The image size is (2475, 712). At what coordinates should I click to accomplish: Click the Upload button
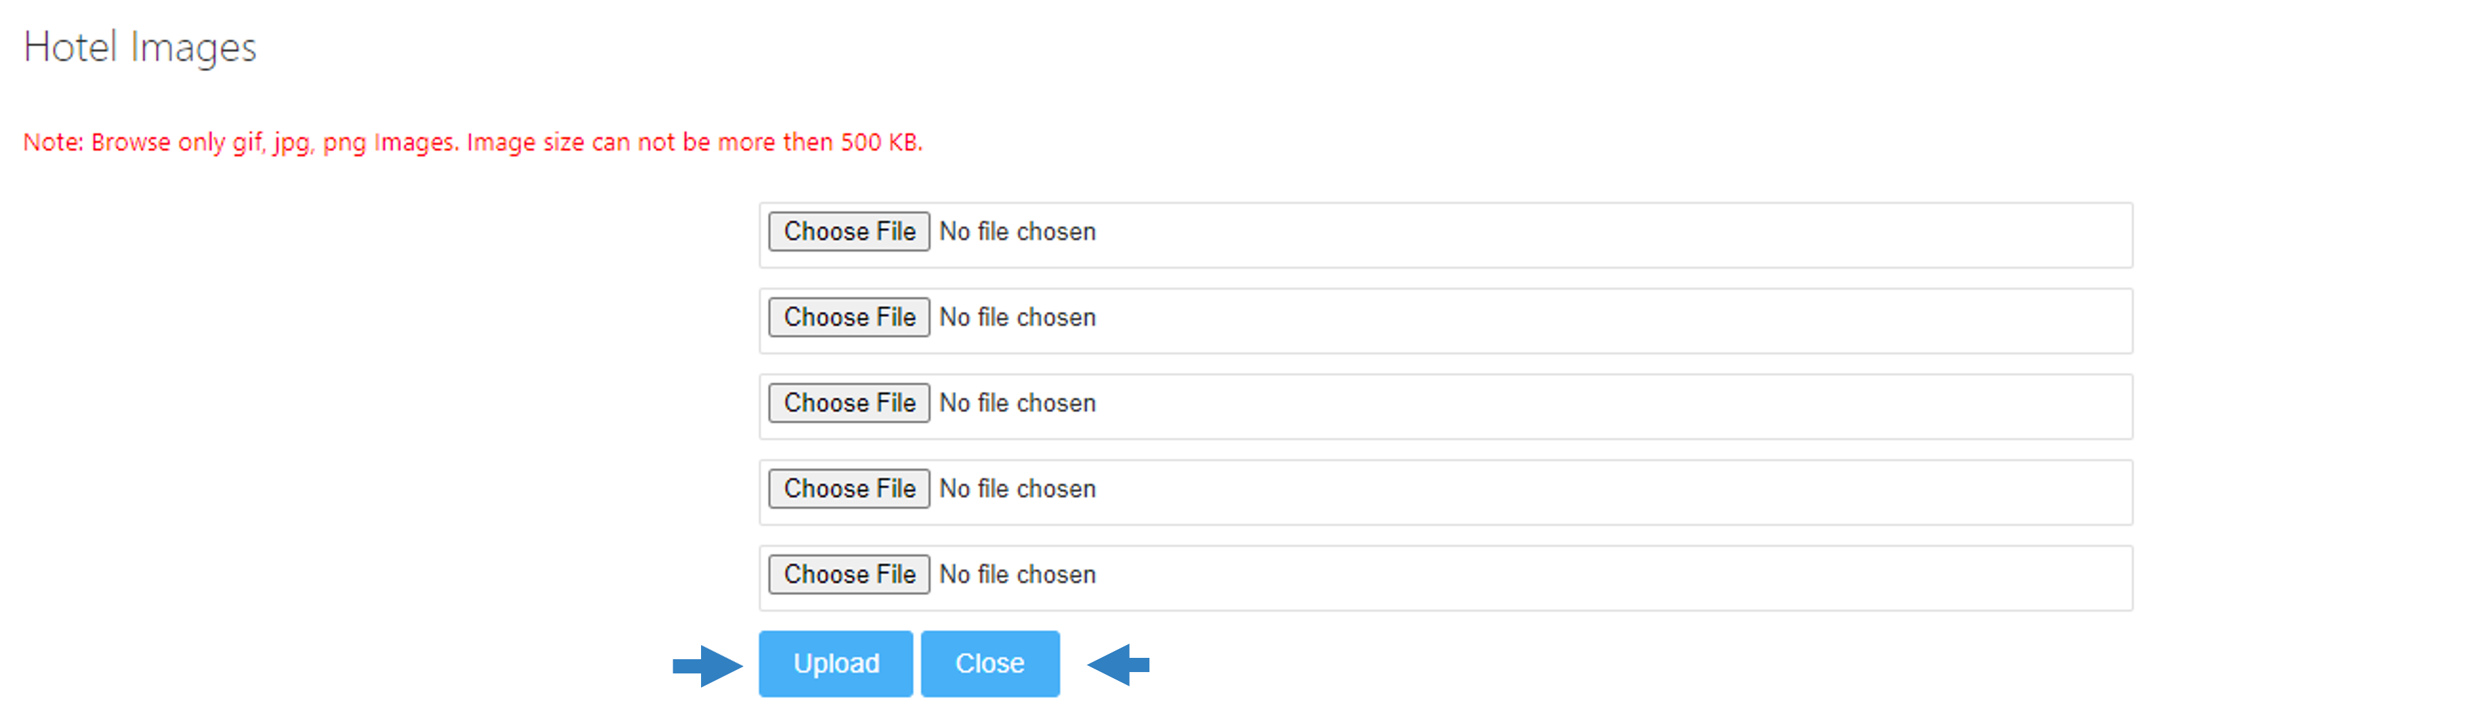coord(836,664)
